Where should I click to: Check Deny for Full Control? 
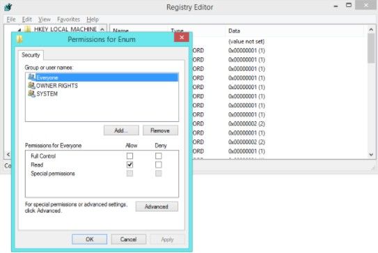159,156
